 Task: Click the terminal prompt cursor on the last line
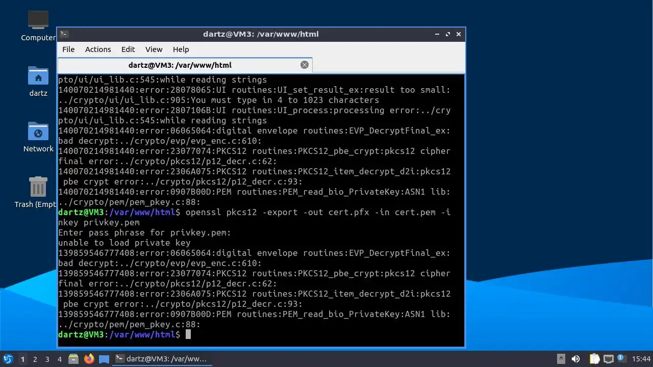pos(188,334)
